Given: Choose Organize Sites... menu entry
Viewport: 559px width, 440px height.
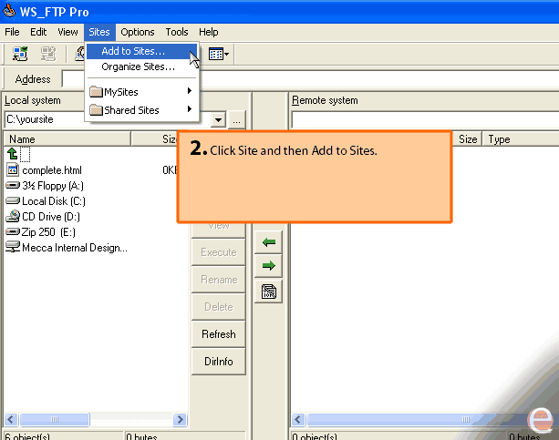Looking at the screenshot, I should pyautogui.click(x=138, y=67).
